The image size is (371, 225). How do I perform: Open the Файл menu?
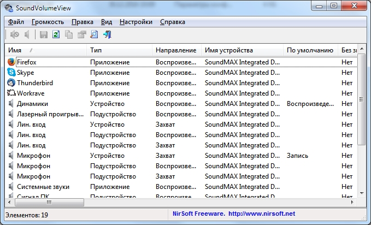tap(16, 22)
